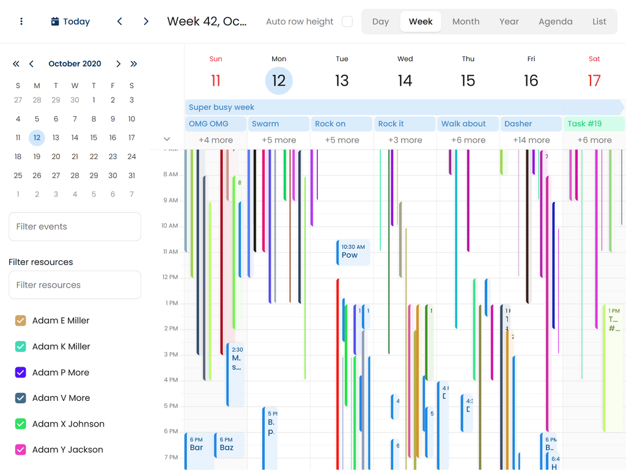The height and width of the screenshot is (470, 626).
Task: Go to next week with right arrow
Action: pyautogui.click(x=145, y=21)
